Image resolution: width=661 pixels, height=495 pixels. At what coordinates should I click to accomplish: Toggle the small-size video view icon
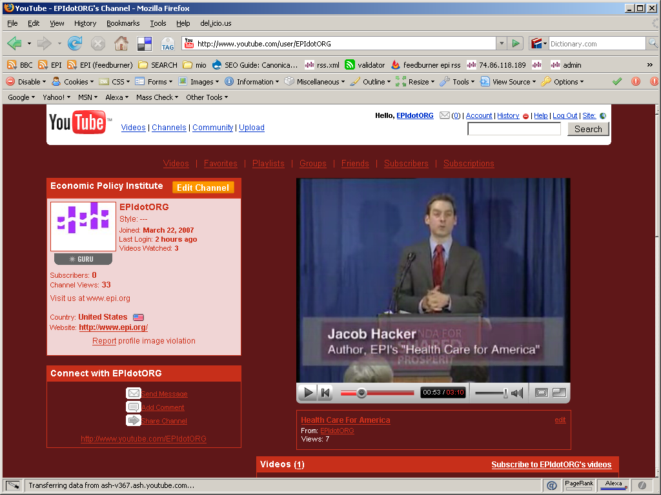point(559,393)
